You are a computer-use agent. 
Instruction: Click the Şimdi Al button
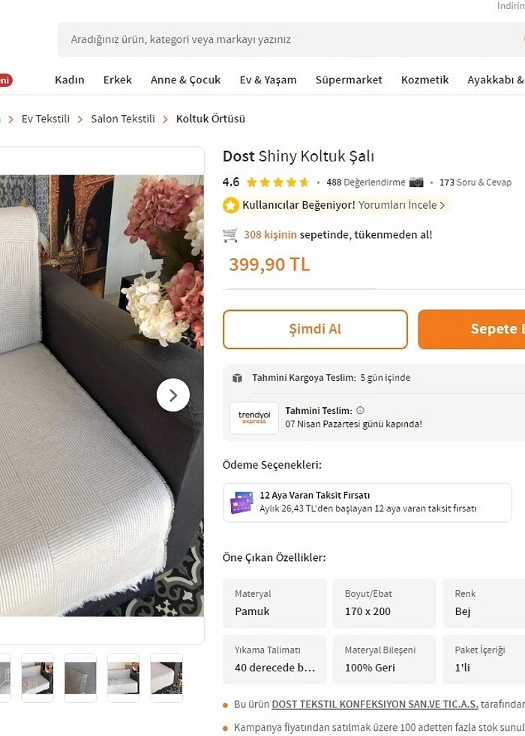tap(315, 329)
